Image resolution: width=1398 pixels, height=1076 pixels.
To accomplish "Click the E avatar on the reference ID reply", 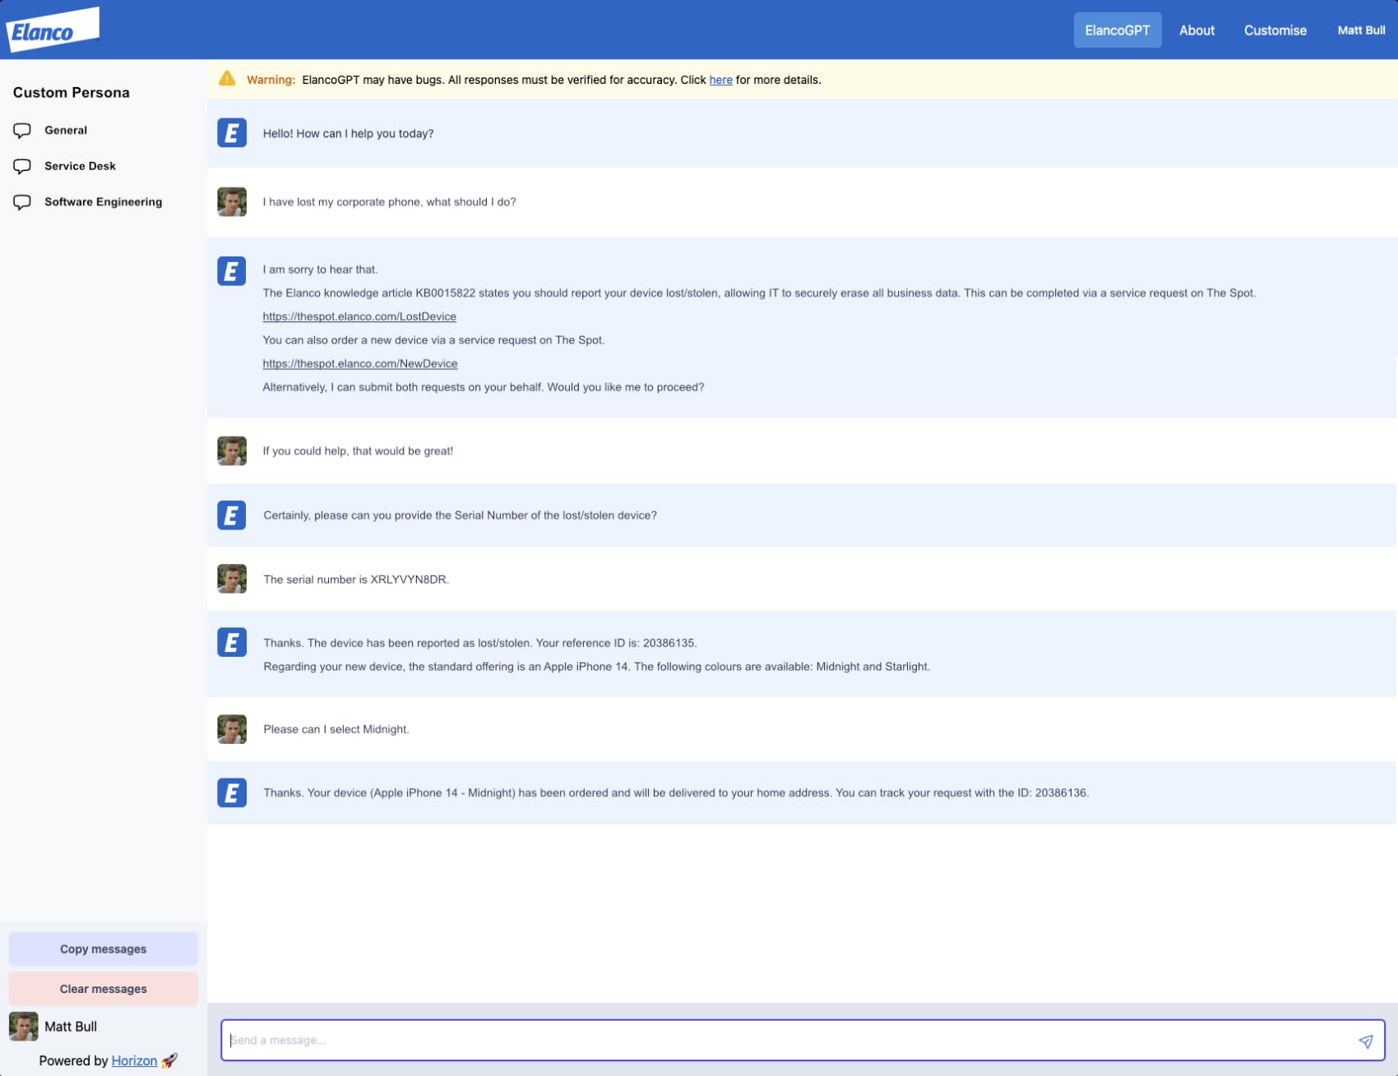I will point(232,642).
